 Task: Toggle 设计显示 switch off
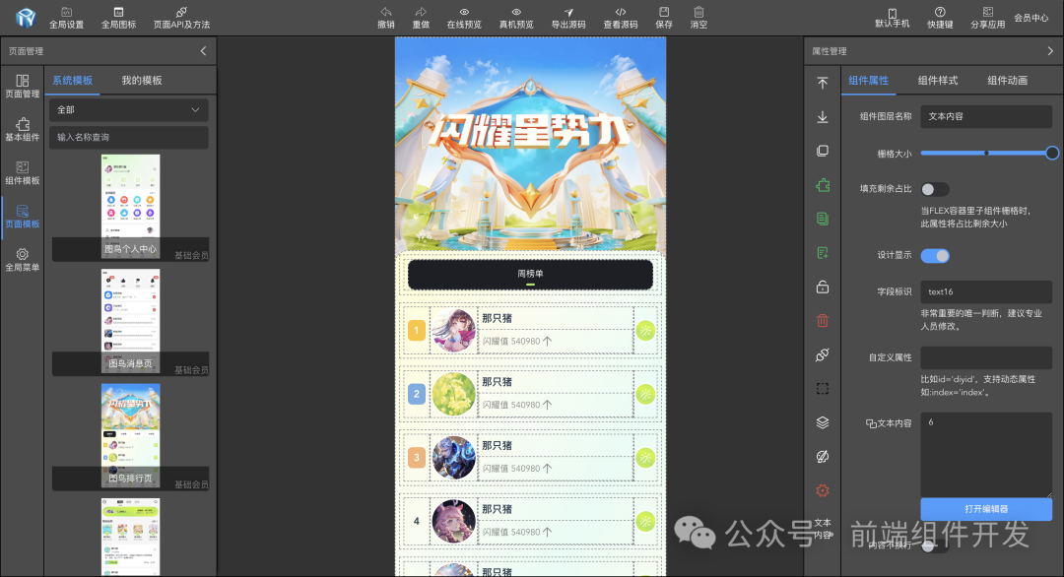(x=934, y=256)
